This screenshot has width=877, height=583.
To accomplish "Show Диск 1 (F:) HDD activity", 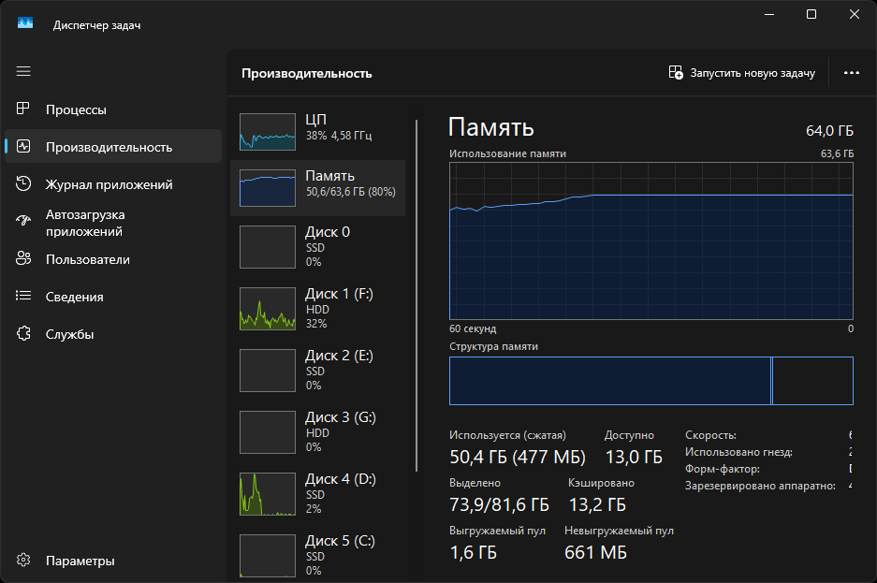I will coord(318,309).
